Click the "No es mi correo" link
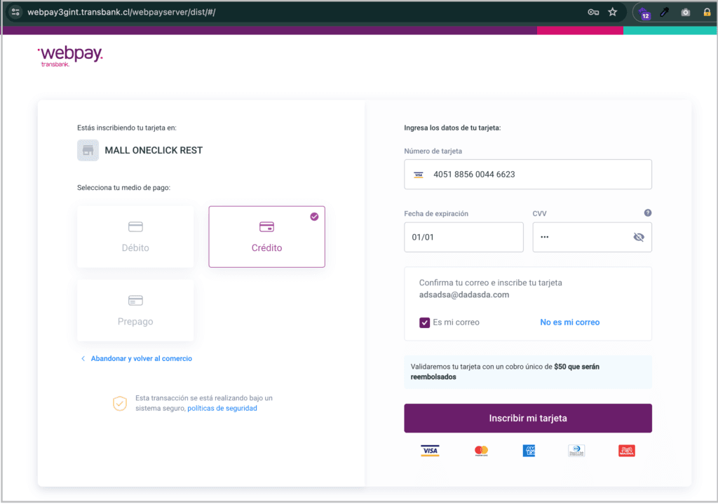 coord(569,322)
